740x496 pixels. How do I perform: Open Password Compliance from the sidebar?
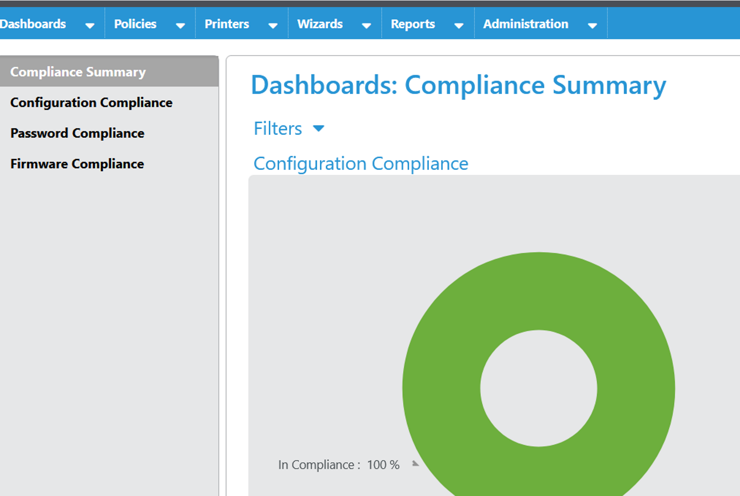click(x=77, y=133)
